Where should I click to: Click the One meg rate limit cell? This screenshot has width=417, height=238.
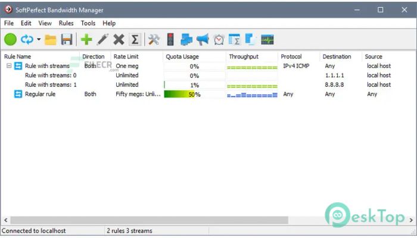click(127, 66)
